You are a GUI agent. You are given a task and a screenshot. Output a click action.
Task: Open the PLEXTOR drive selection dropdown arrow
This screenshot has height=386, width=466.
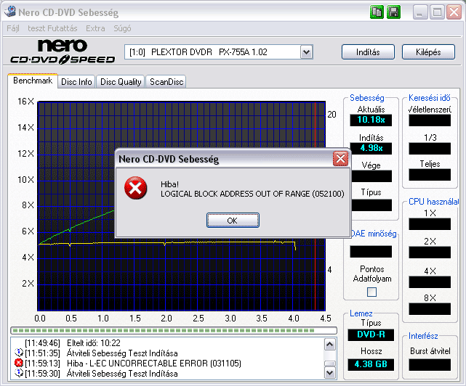pyautogui.click(x=306, y=52)
